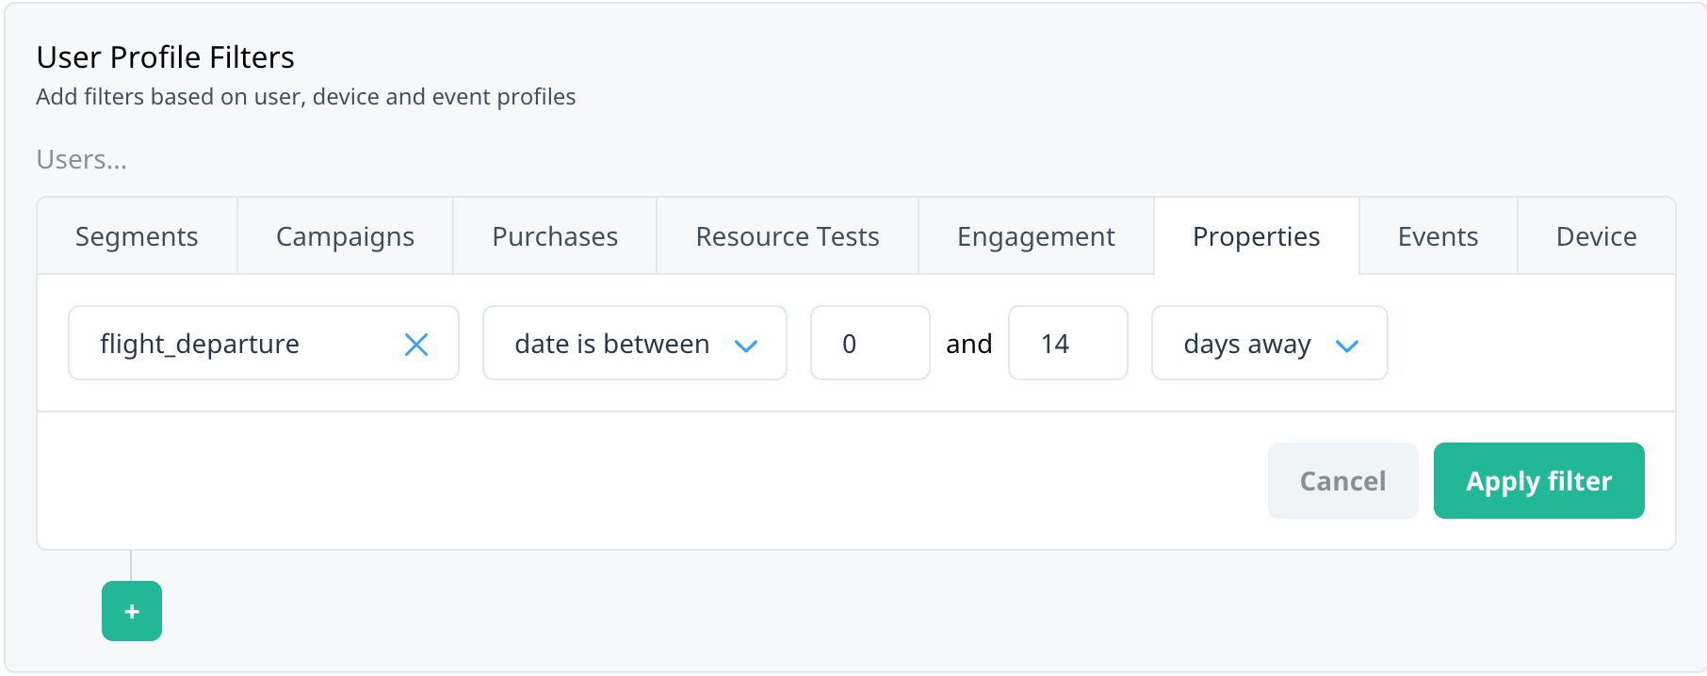This screenshot has width=1707, height=676.
Task: Switch to the Events tab
Action: [x=1439, y=236]
